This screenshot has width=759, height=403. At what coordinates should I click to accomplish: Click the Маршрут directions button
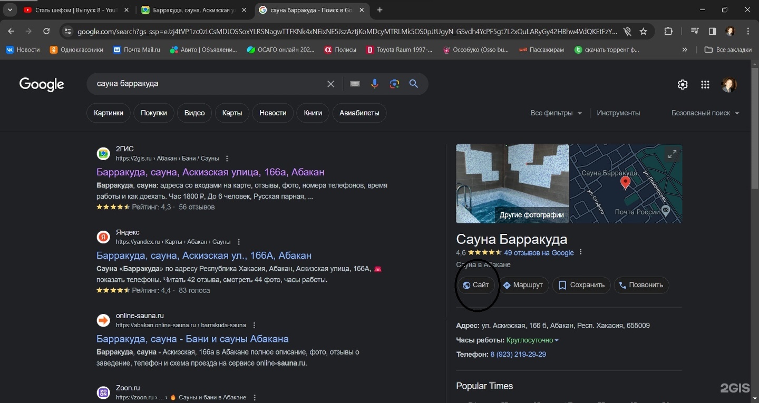click(x=524, y=285)
